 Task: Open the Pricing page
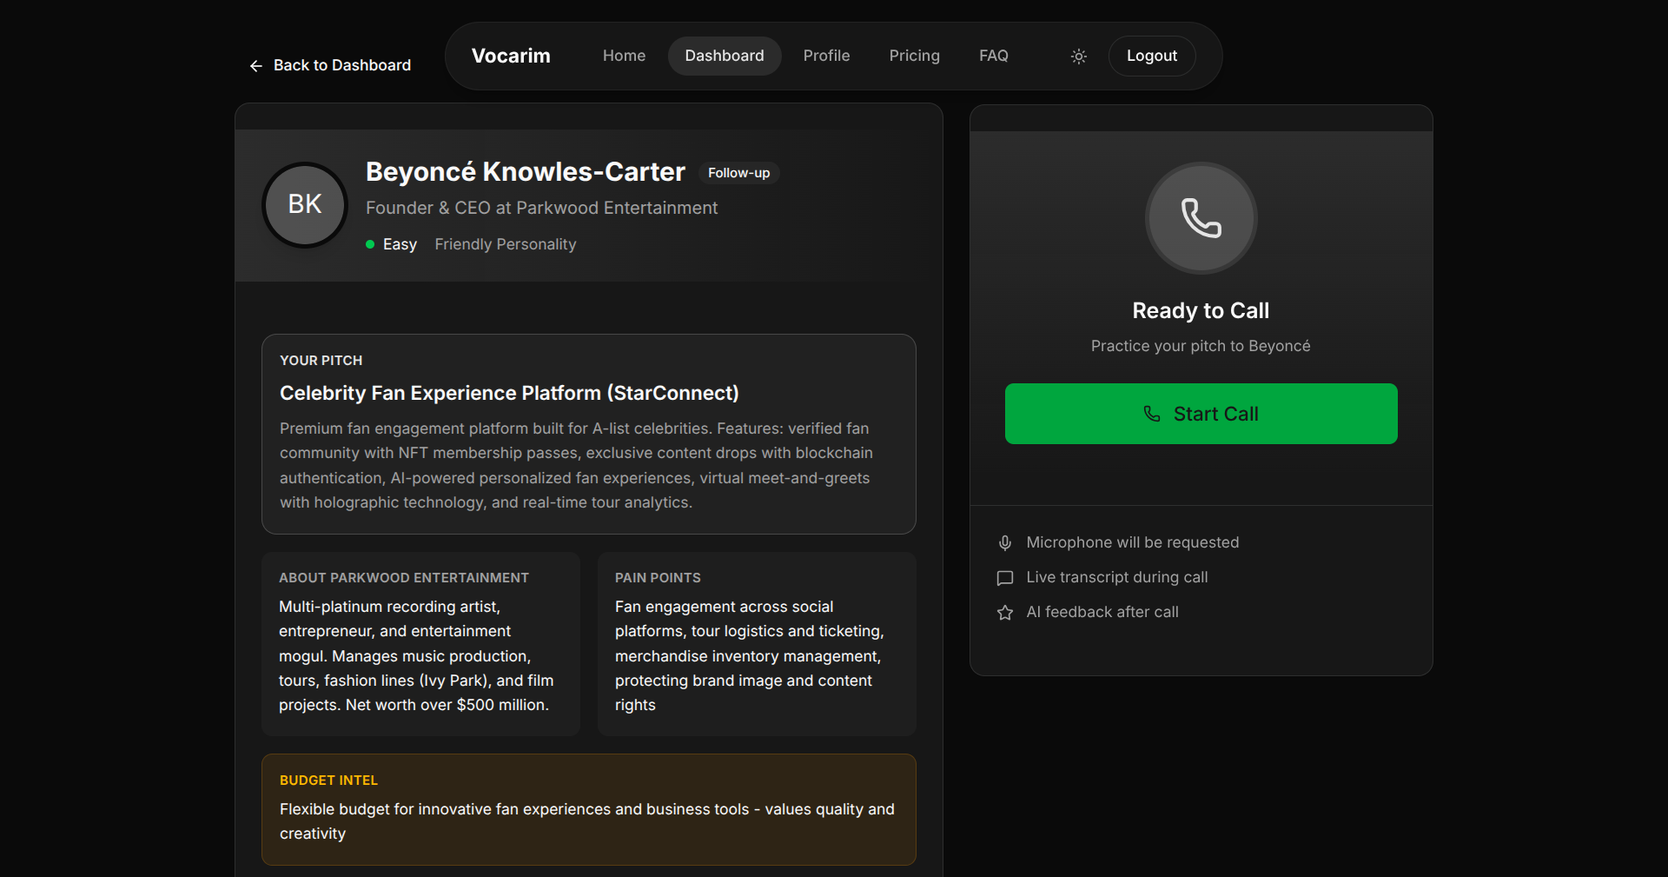[914, 56]
